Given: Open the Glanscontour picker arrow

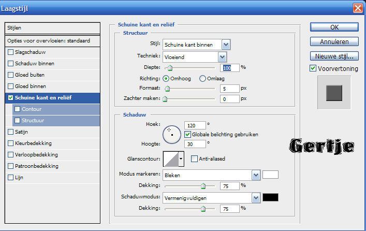Looking at the screenshot, I should [181, 159].
